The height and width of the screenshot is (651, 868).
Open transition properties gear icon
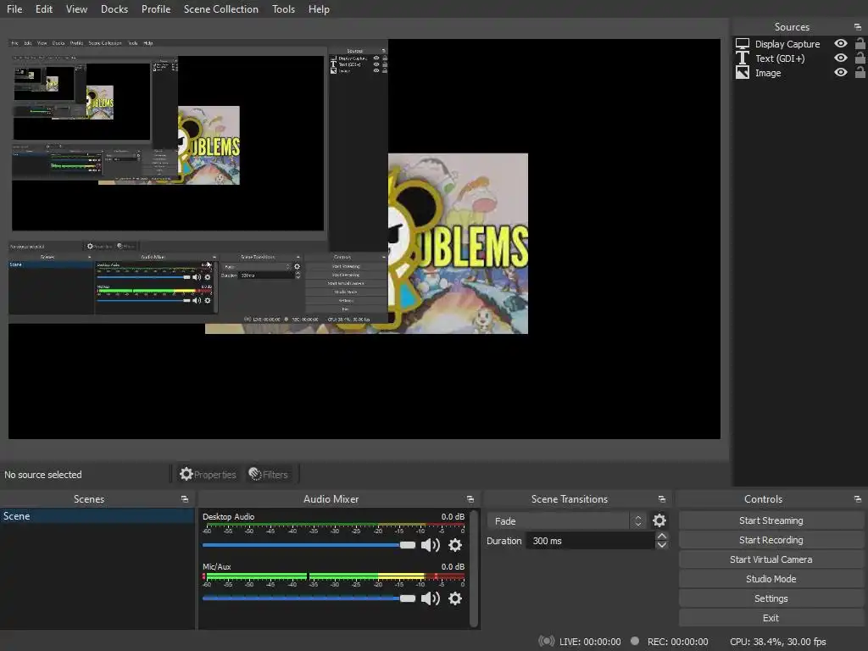tap(659, 521)
